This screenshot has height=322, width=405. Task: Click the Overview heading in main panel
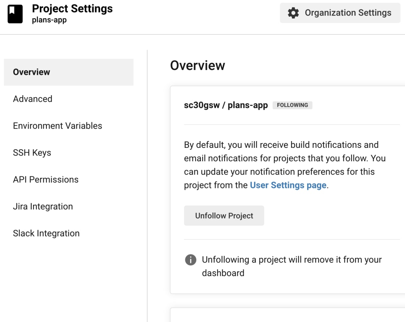(197, 65)
